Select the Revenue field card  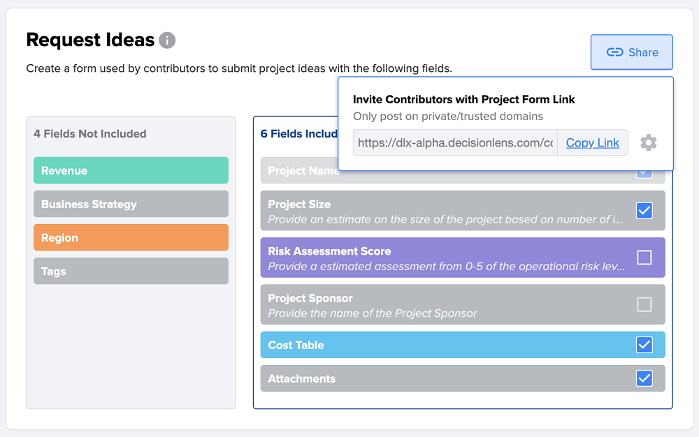pyautogui.click(x=131, y=170)
